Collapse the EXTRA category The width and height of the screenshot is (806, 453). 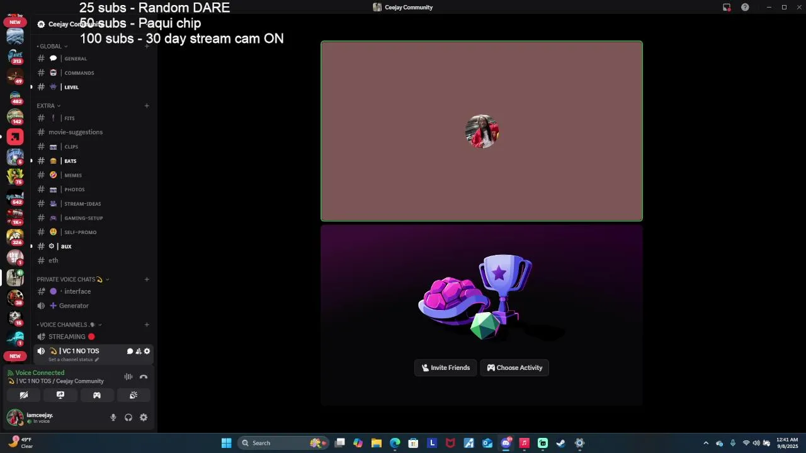point(48,106)
